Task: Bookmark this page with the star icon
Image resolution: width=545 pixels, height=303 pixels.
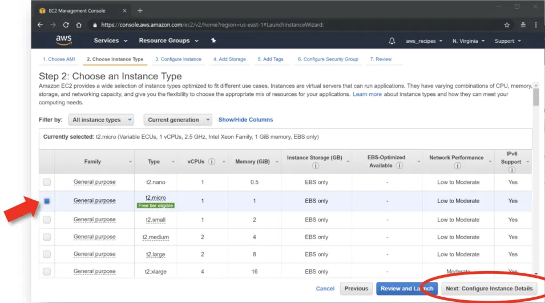Action: coord(507,25)
